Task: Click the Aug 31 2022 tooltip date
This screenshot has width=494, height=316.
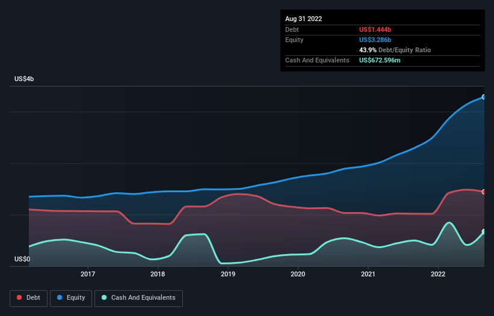Action: (304, 19)
